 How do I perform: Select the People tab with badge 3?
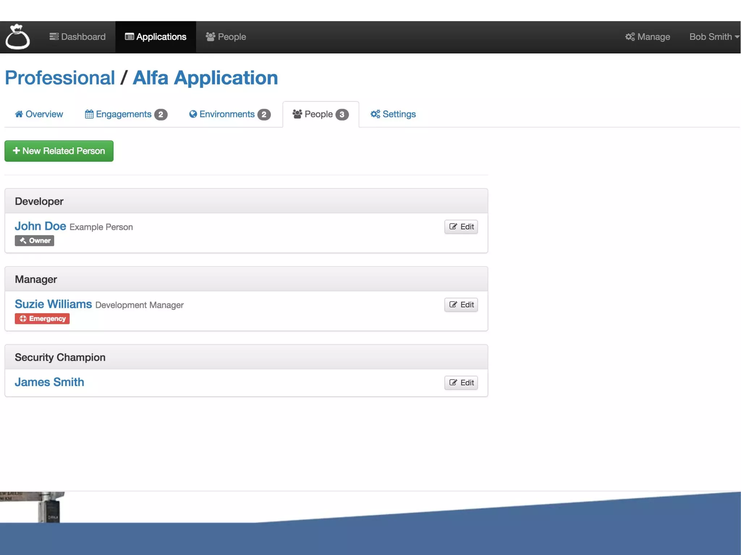point(320,114)
